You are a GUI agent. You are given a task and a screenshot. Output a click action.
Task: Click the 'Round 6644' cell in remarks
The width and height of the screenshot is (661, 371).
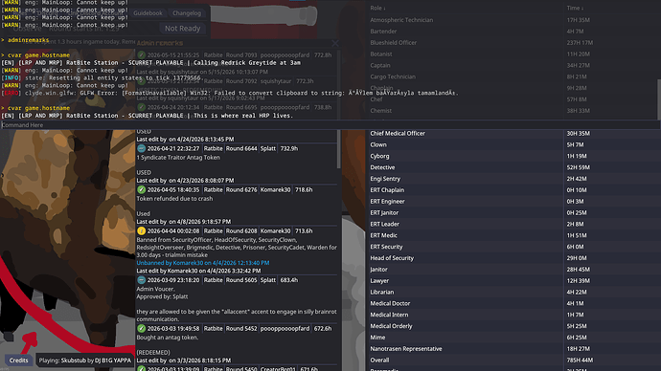point(241,148)
